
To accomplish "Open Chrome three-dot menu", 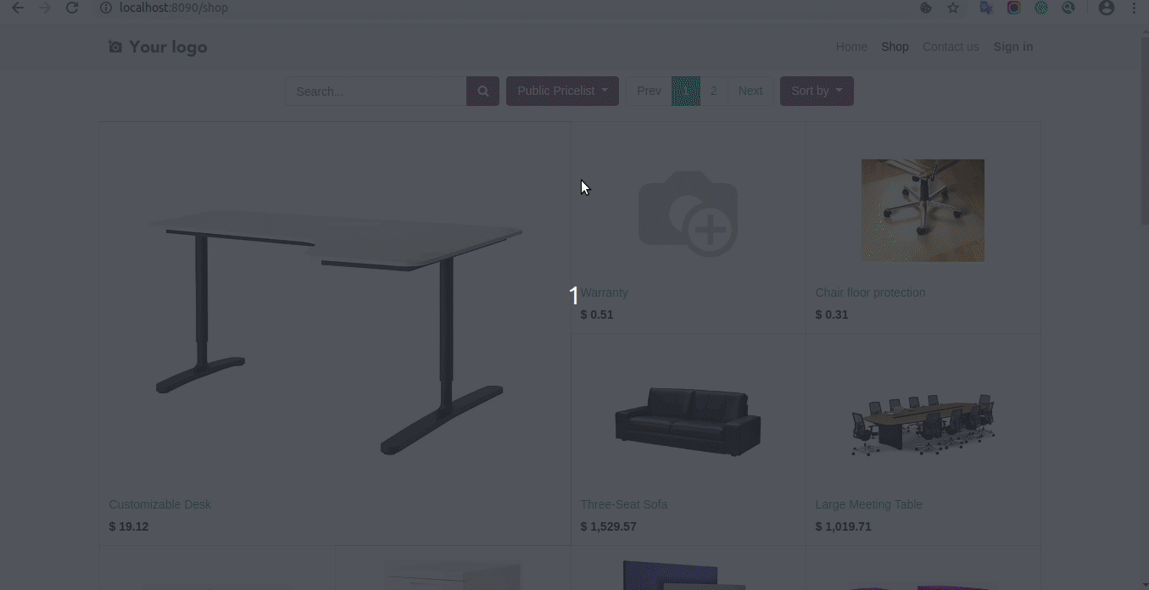I will [1135, 8].
